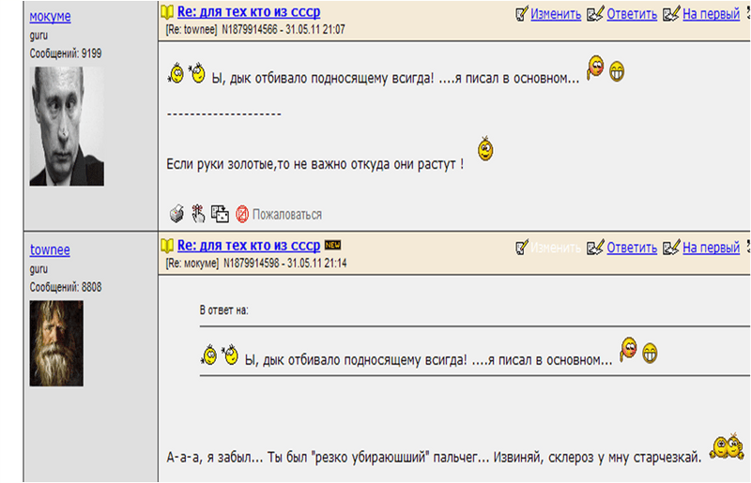Click smiley emoticon after мокуме's signature line

[485, 149]
